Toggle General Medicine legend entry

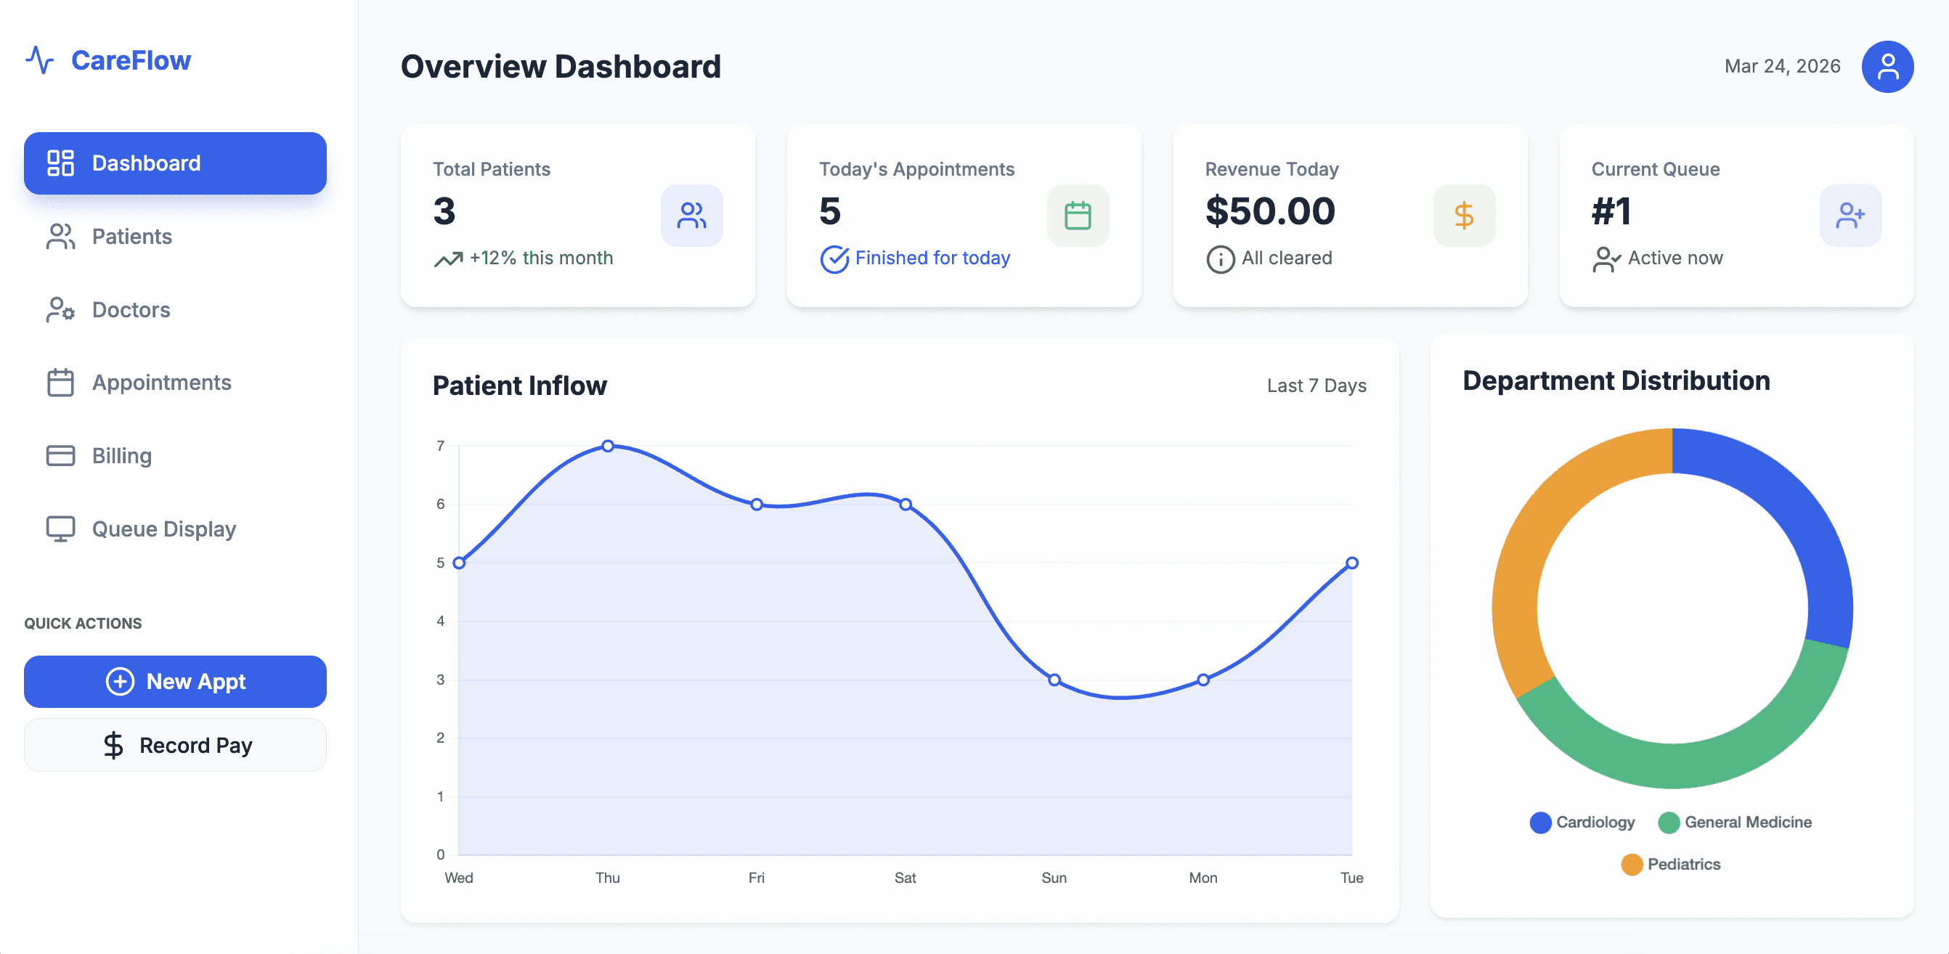(x=1734, y=823)
